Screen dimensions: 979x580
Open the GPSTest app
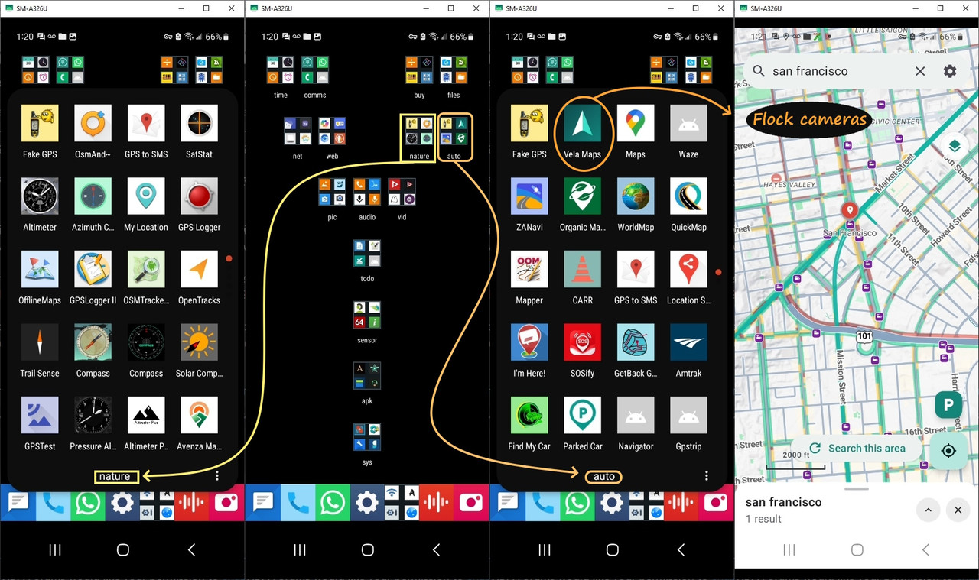point(40,415)
